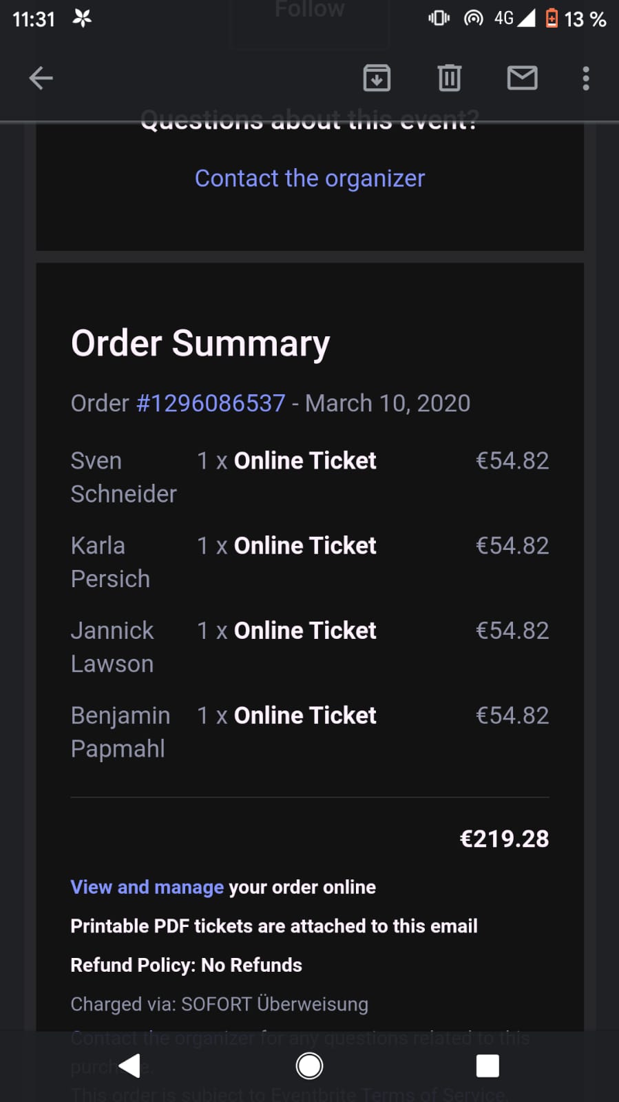The height and width of the screenshot is (1102, 619).
Task: Tap the Order Summary heading
Action: [200, 343]
